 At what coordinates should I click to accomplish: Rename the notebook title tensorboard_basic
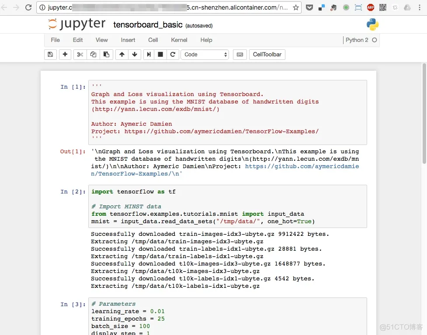point(148,25)
